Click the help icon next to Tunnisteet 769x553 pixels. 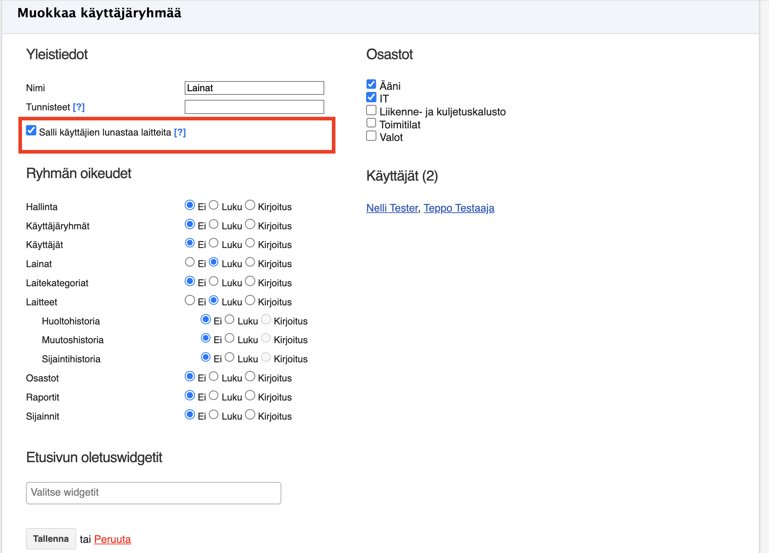[x=79, y=107]
